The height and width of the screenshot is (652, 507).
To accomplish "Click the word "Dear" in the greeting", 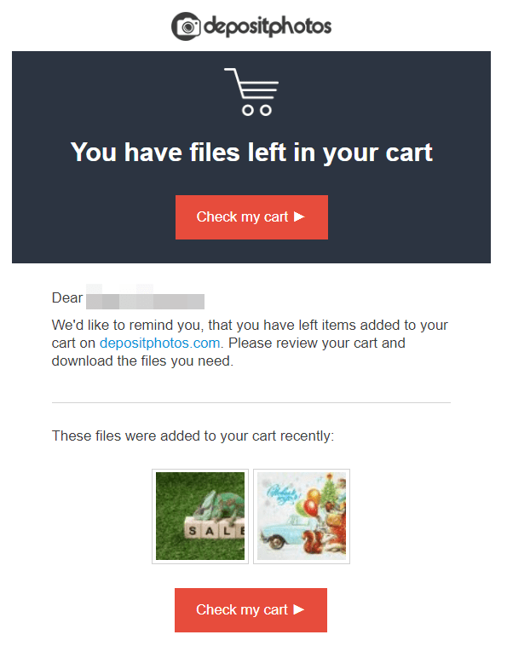I will click(x=67, y=297).
